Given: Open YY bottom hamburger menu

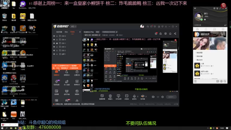Looking at the screenshot, I should tap(195, 81).
